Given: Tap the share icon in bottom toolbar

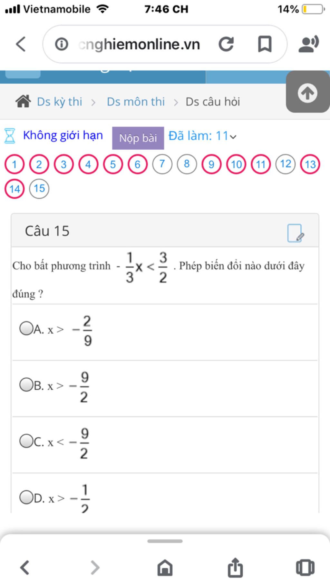Looking at the screenshot, I should click(x=235, y=567).
